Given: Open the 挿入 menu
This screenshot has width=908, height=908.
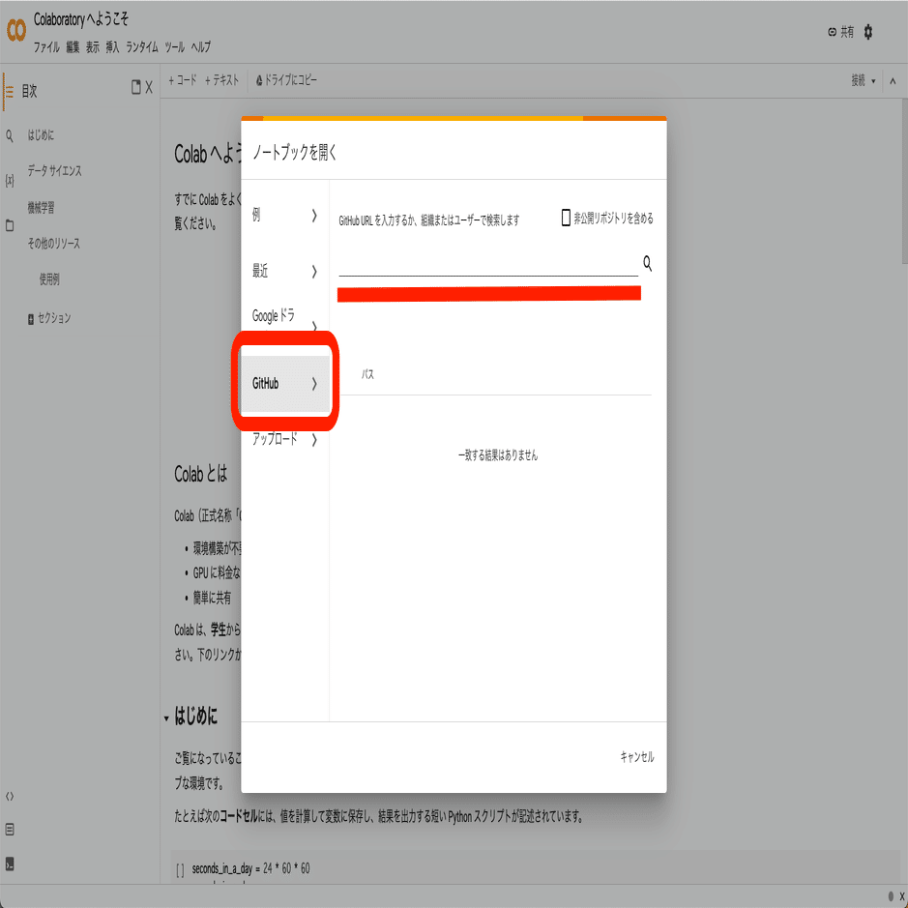Looking at the screenshot, I should coord(112,47).
